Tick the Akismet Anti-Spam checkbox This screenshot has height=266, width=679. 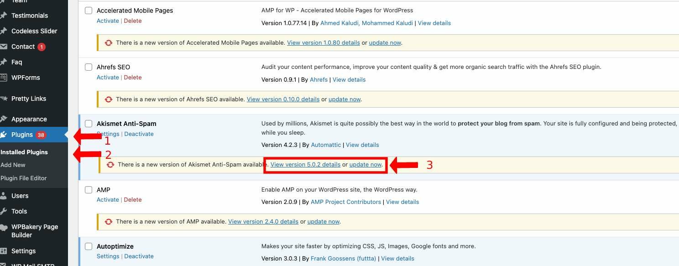point(89,124)
